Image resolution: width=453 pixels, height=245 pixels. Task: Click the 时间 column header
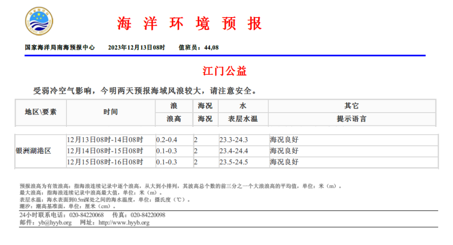click(x=110, y=112)
